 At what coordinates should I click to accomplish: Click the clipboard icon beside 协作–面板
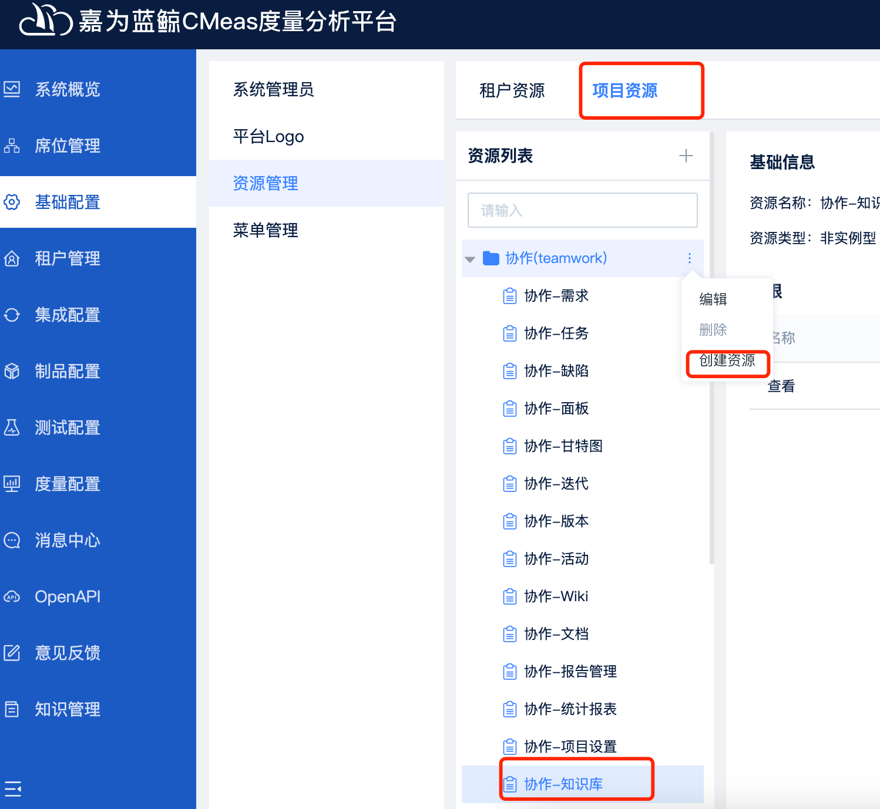[510, 409]
